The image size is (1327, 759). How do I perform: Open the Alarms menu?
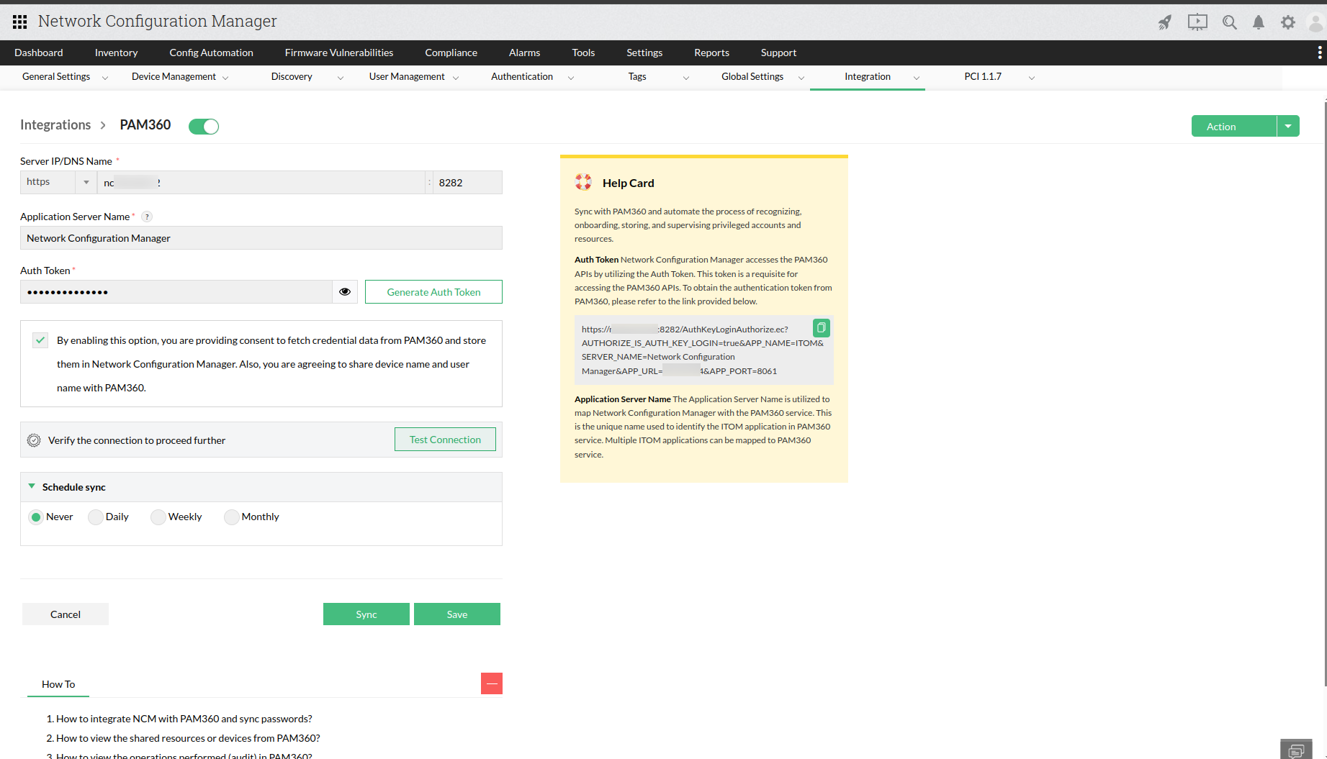pos(525,53)
